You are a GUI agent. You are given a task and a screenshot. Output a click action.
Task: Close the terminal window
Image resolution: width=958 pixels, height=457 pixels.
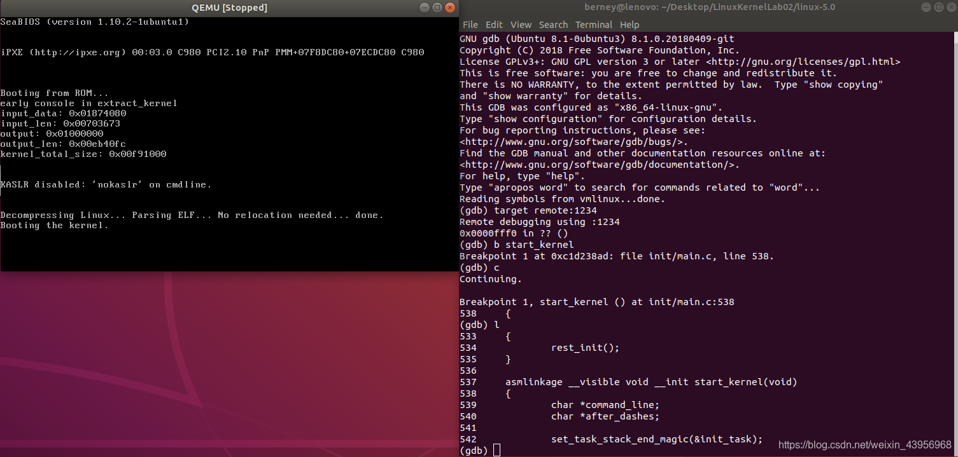coord(950,7)
